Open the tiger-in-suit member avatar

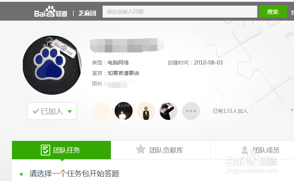click(146, 111)
